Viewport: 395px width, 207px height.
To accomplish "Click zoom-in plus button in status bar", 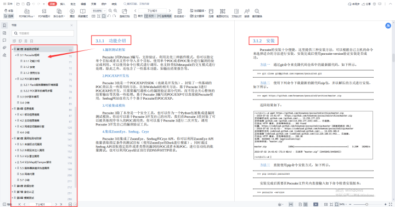I will (x=386, y=204).
